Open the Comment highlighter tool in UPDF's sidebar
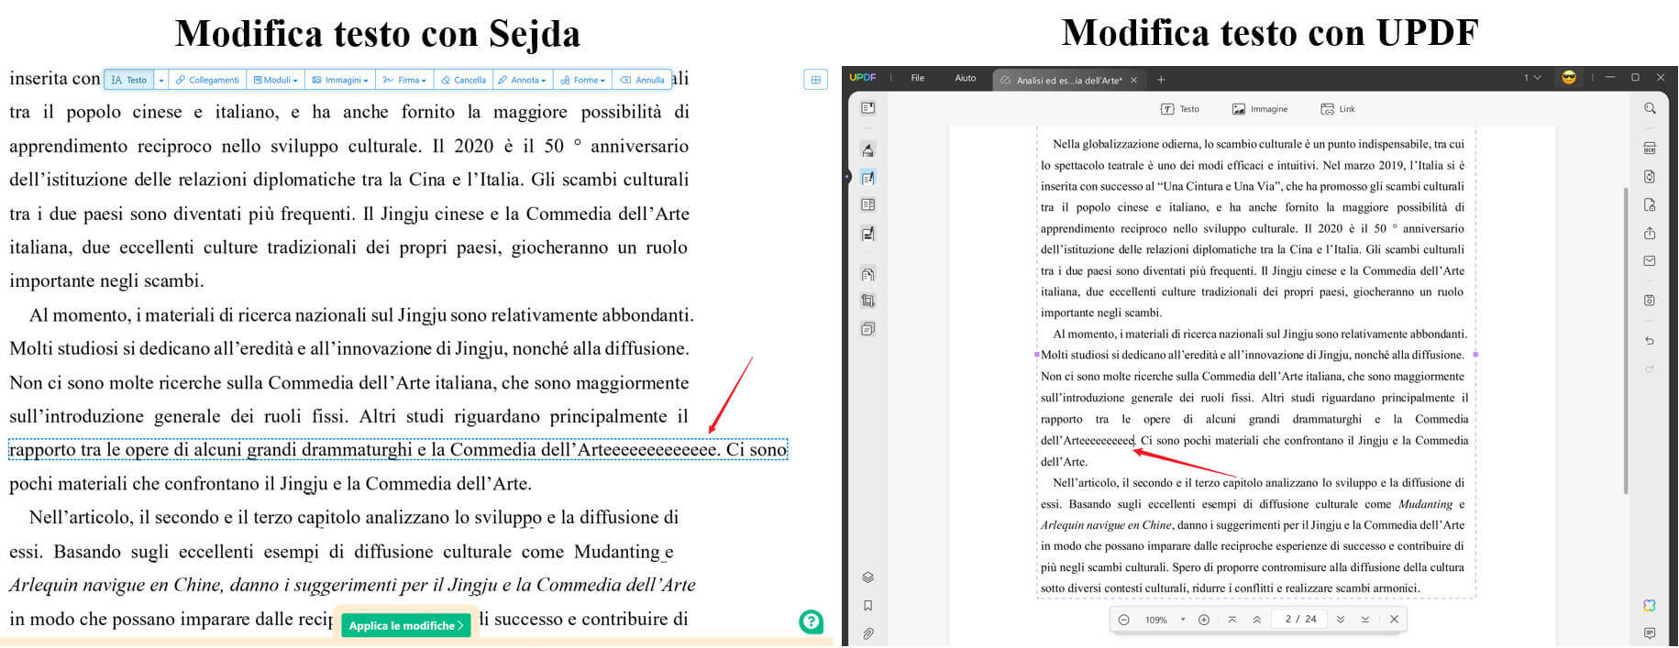The height and width of the screenshot is (648, 1679). click(867, 149)
